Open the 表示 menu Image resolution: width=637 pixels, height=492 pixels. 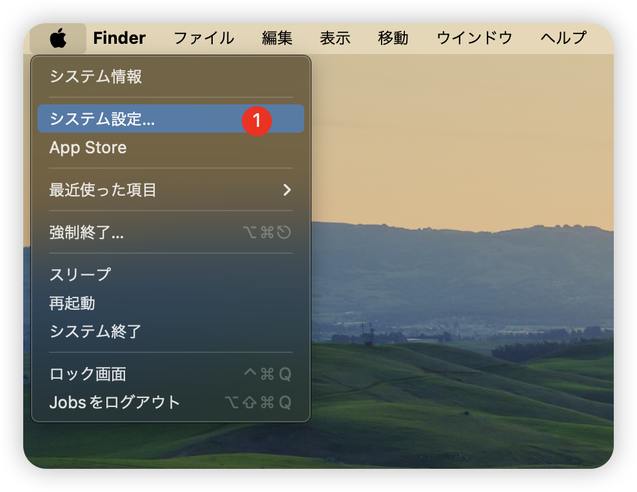pyautogui.click(x=335, y=39)
